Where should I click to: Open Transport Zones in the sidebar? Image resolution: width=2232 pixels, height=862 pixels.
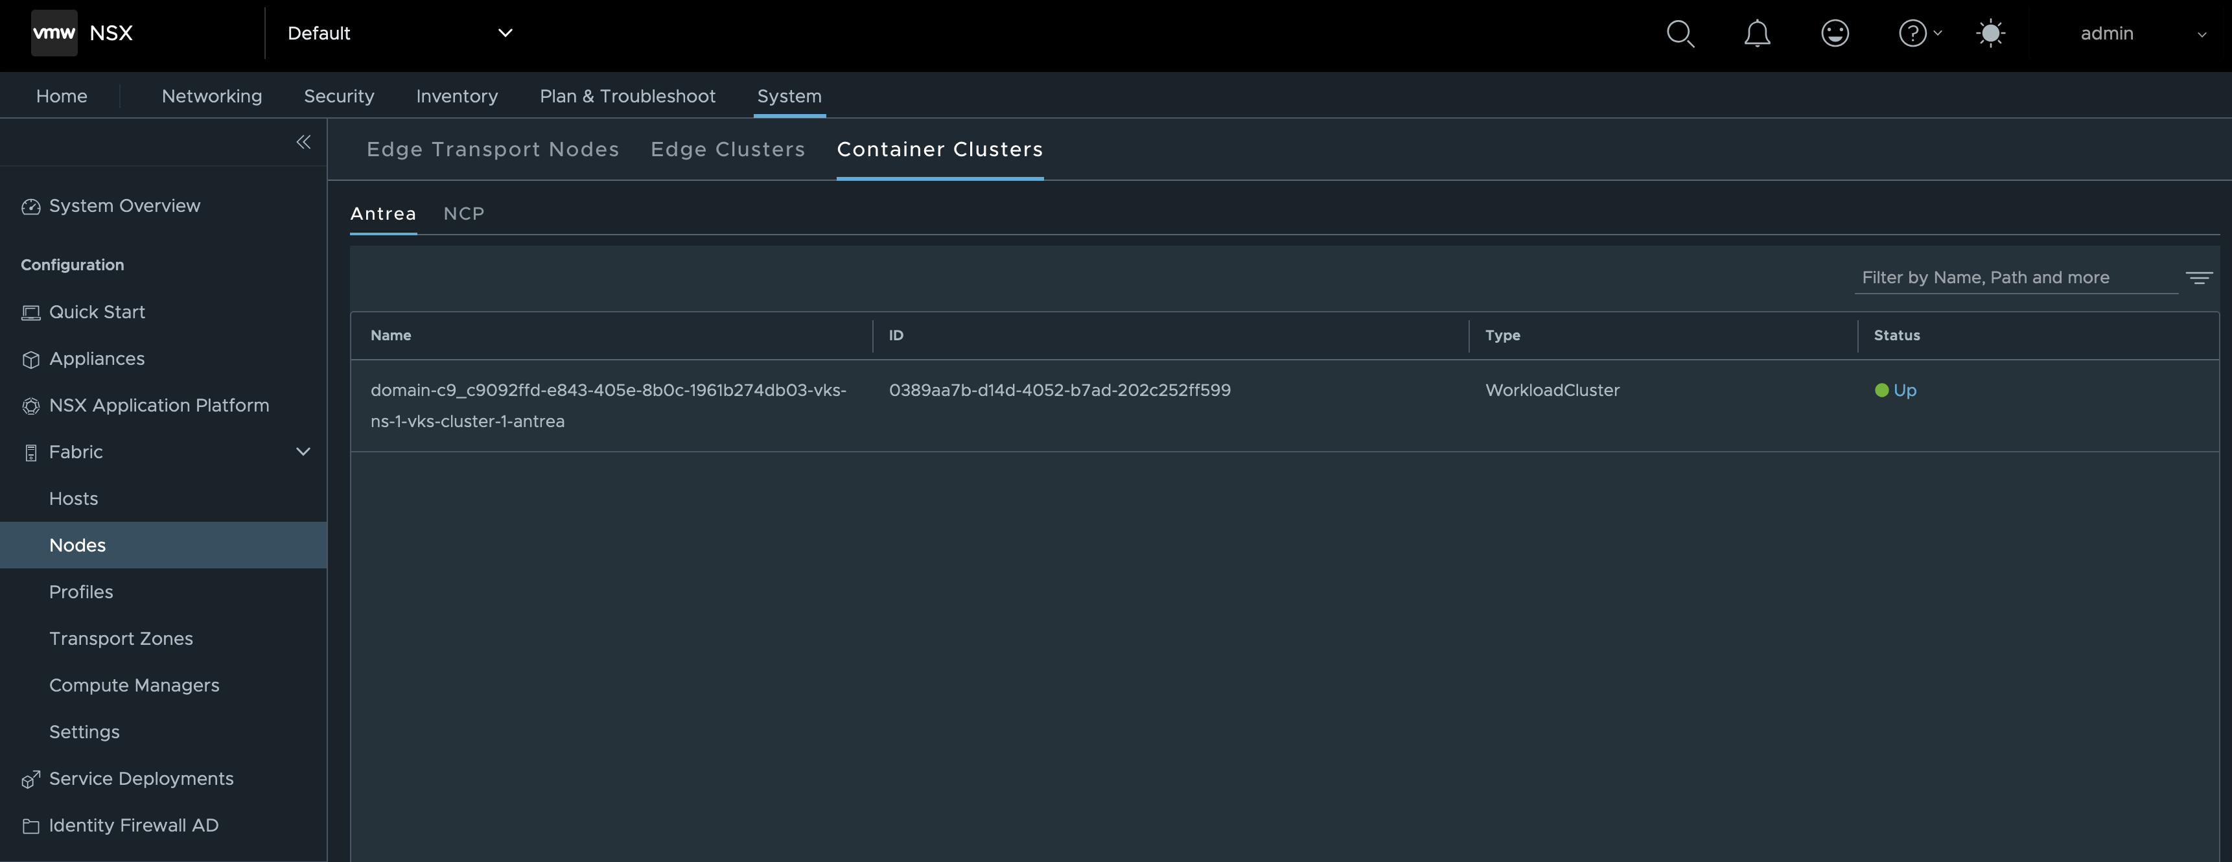[121, 638]
